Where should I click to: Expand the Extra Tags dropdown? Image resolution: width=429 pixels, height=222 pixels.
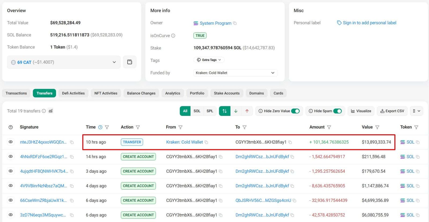(x=209, y=60)
